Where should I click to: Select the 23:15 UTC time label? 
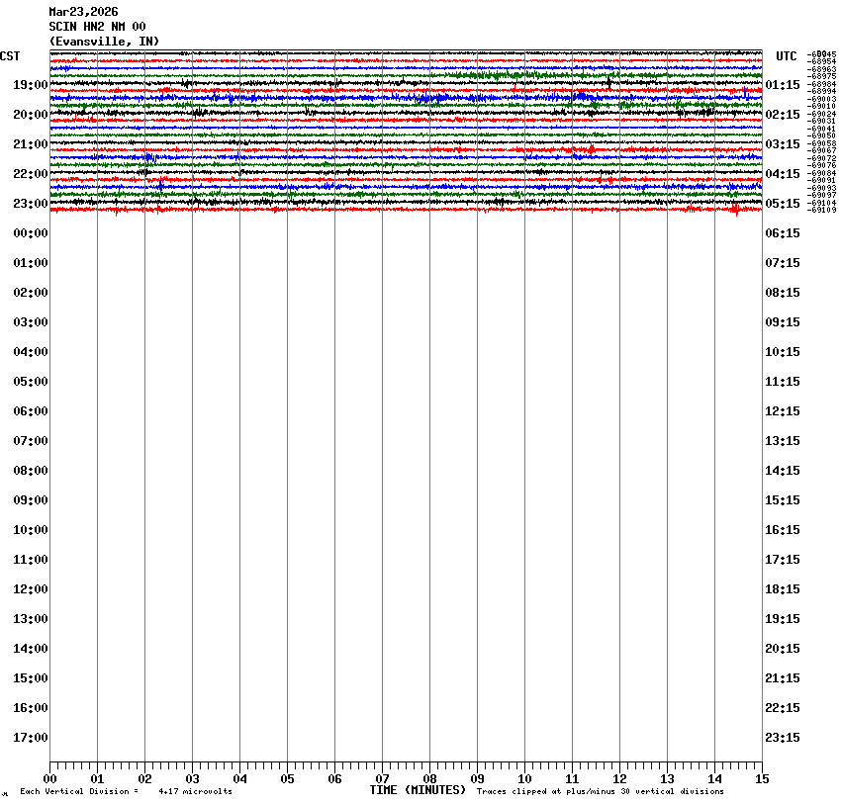(783, 738)
